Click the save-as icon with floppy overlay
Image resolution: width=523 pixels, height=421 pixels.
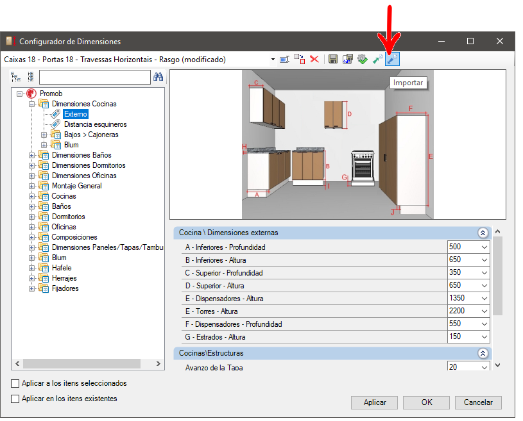point(348,60)
